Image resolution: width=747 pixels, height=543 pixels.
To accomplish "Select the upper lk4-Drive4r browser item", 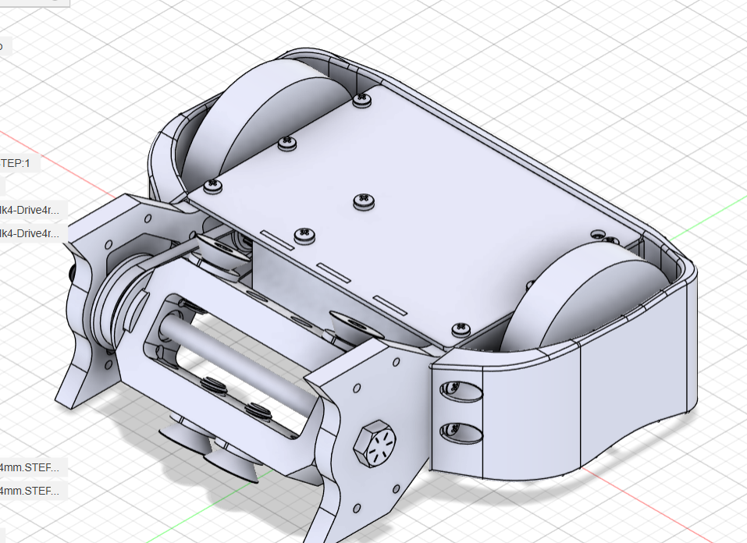I will tap(31, 209).
